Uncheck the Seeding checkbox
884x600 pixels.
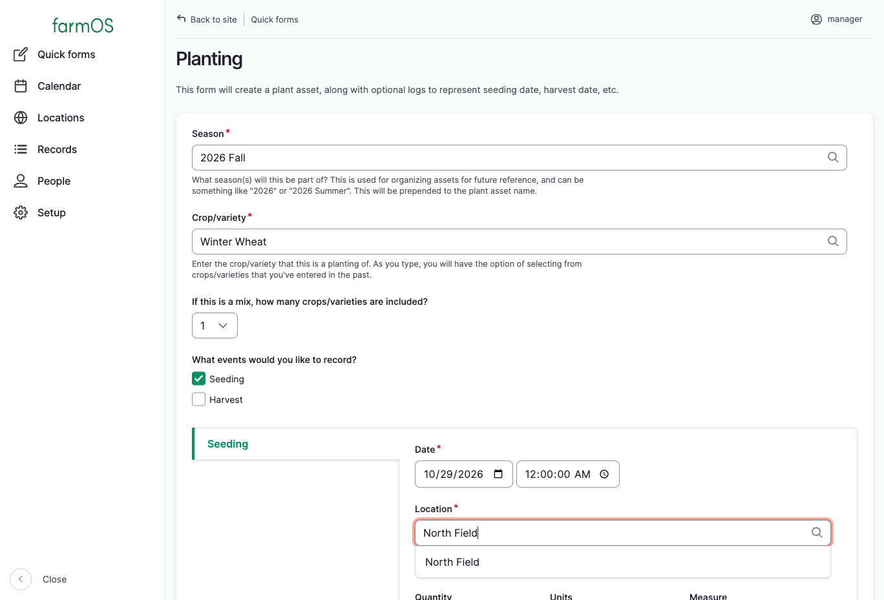[199, 378]
